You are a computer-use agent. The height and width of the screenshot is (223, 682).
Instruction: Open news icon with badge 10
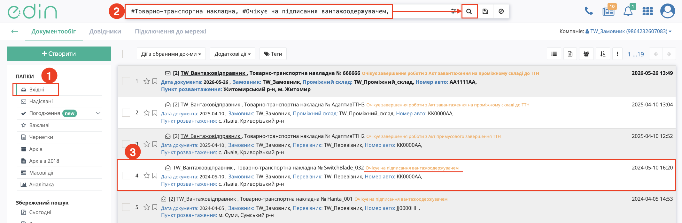coord(608,11)
